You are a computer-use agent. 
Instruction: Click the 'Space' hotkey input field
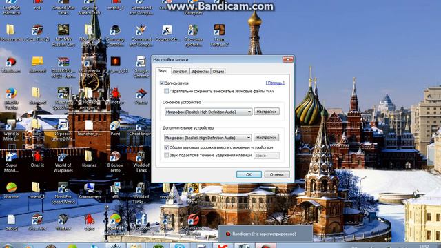pos(267,155)
